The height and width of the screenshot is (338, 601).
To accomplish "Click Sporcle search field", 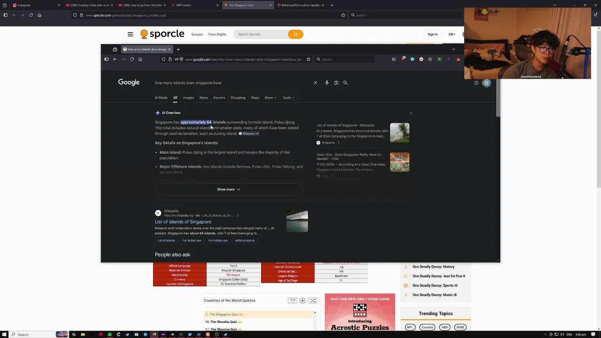I will pos(261,34).
